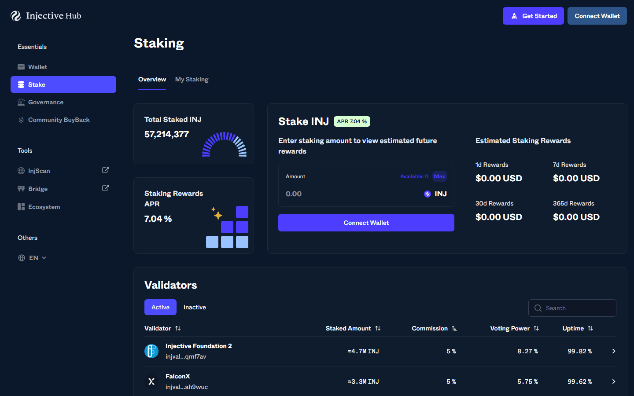The width and height of the screenshot is (634, 396).
Task: Click the Injective Hub logo
Action: click(x=46, y=16)
